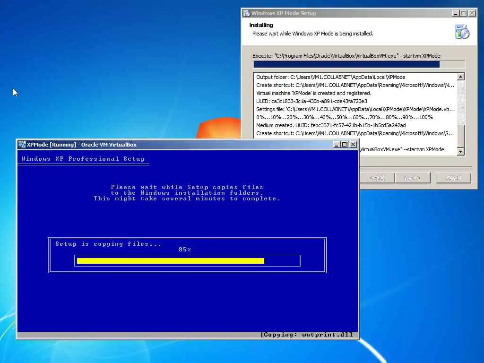Image resolution: width=484 pixels, height=363 pixels.
Task: Minimize the XPMode VirtualBox window
Action: pos(337,145)
